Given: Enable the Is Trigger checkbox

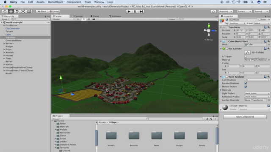Looking at the screenshot, I should [246, 56].
